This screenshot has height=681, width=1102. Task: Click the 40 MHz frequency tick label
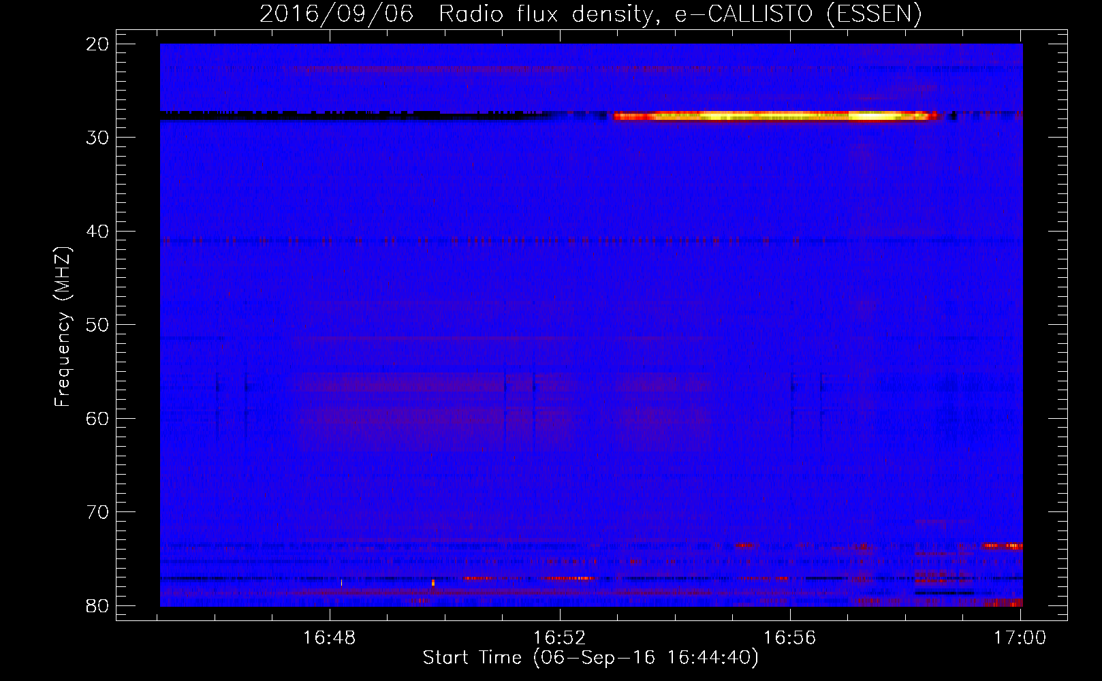coord(97,232)
